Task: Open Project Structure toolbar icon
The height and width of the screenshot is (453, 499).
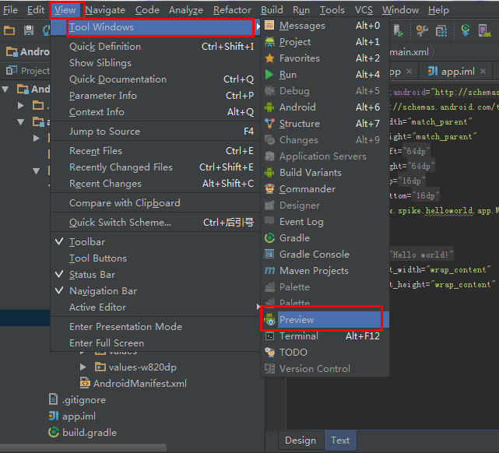Action: pos(441,30)
